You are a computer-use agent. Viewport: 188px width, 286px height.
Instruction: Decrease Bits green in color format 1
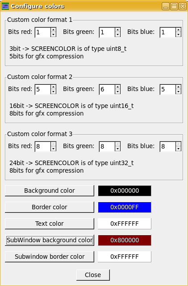pyautogui.click(x=117, y=34)
